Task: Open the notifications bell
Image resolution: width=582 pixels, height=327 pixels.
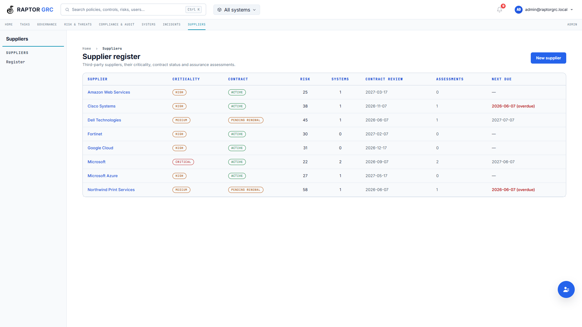Action: [x=500, y=10]
